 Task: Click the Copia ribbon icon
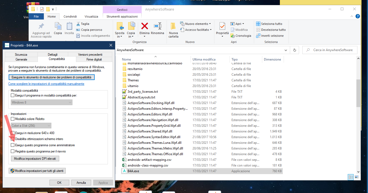58,26
